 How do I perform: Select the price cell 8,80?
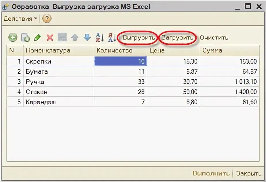pos(173,102)
